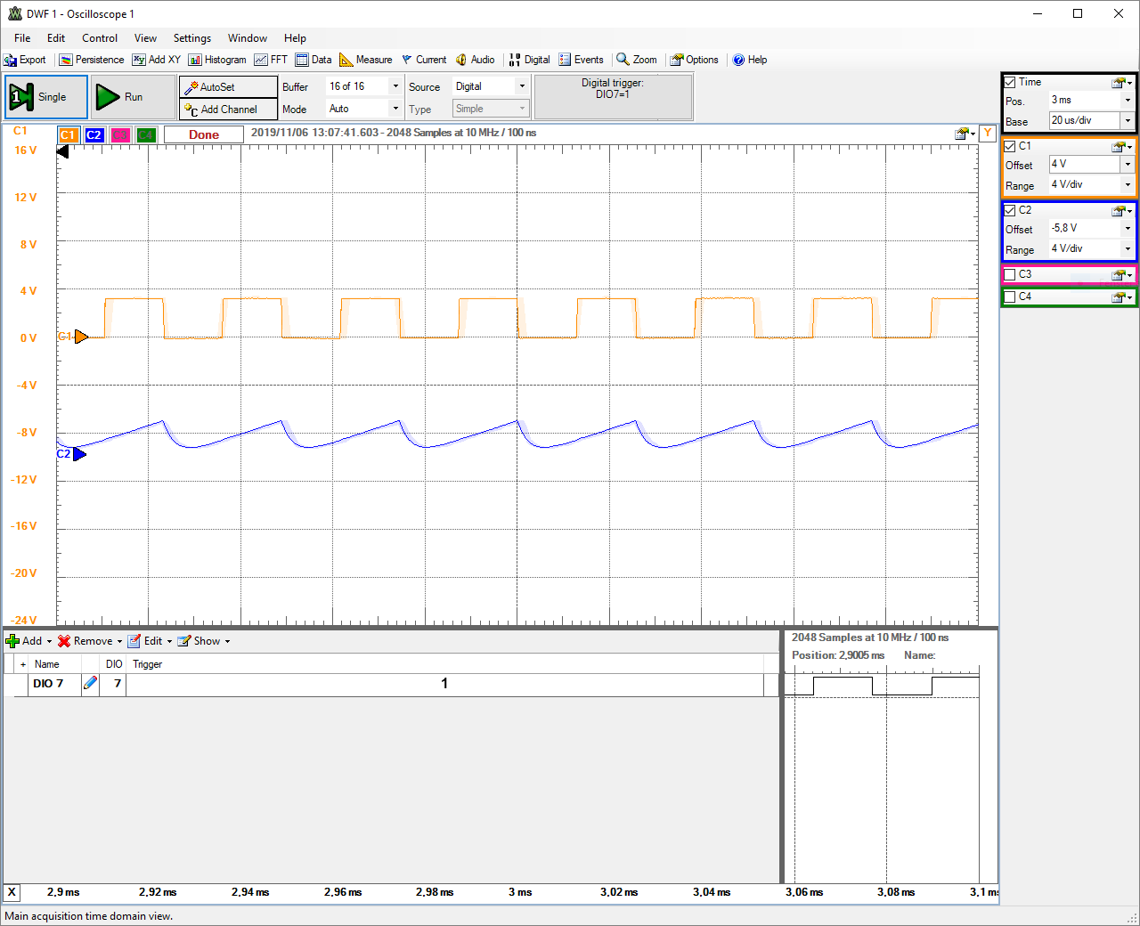
Task: Open the Measure tool
Action: (366, 60)
